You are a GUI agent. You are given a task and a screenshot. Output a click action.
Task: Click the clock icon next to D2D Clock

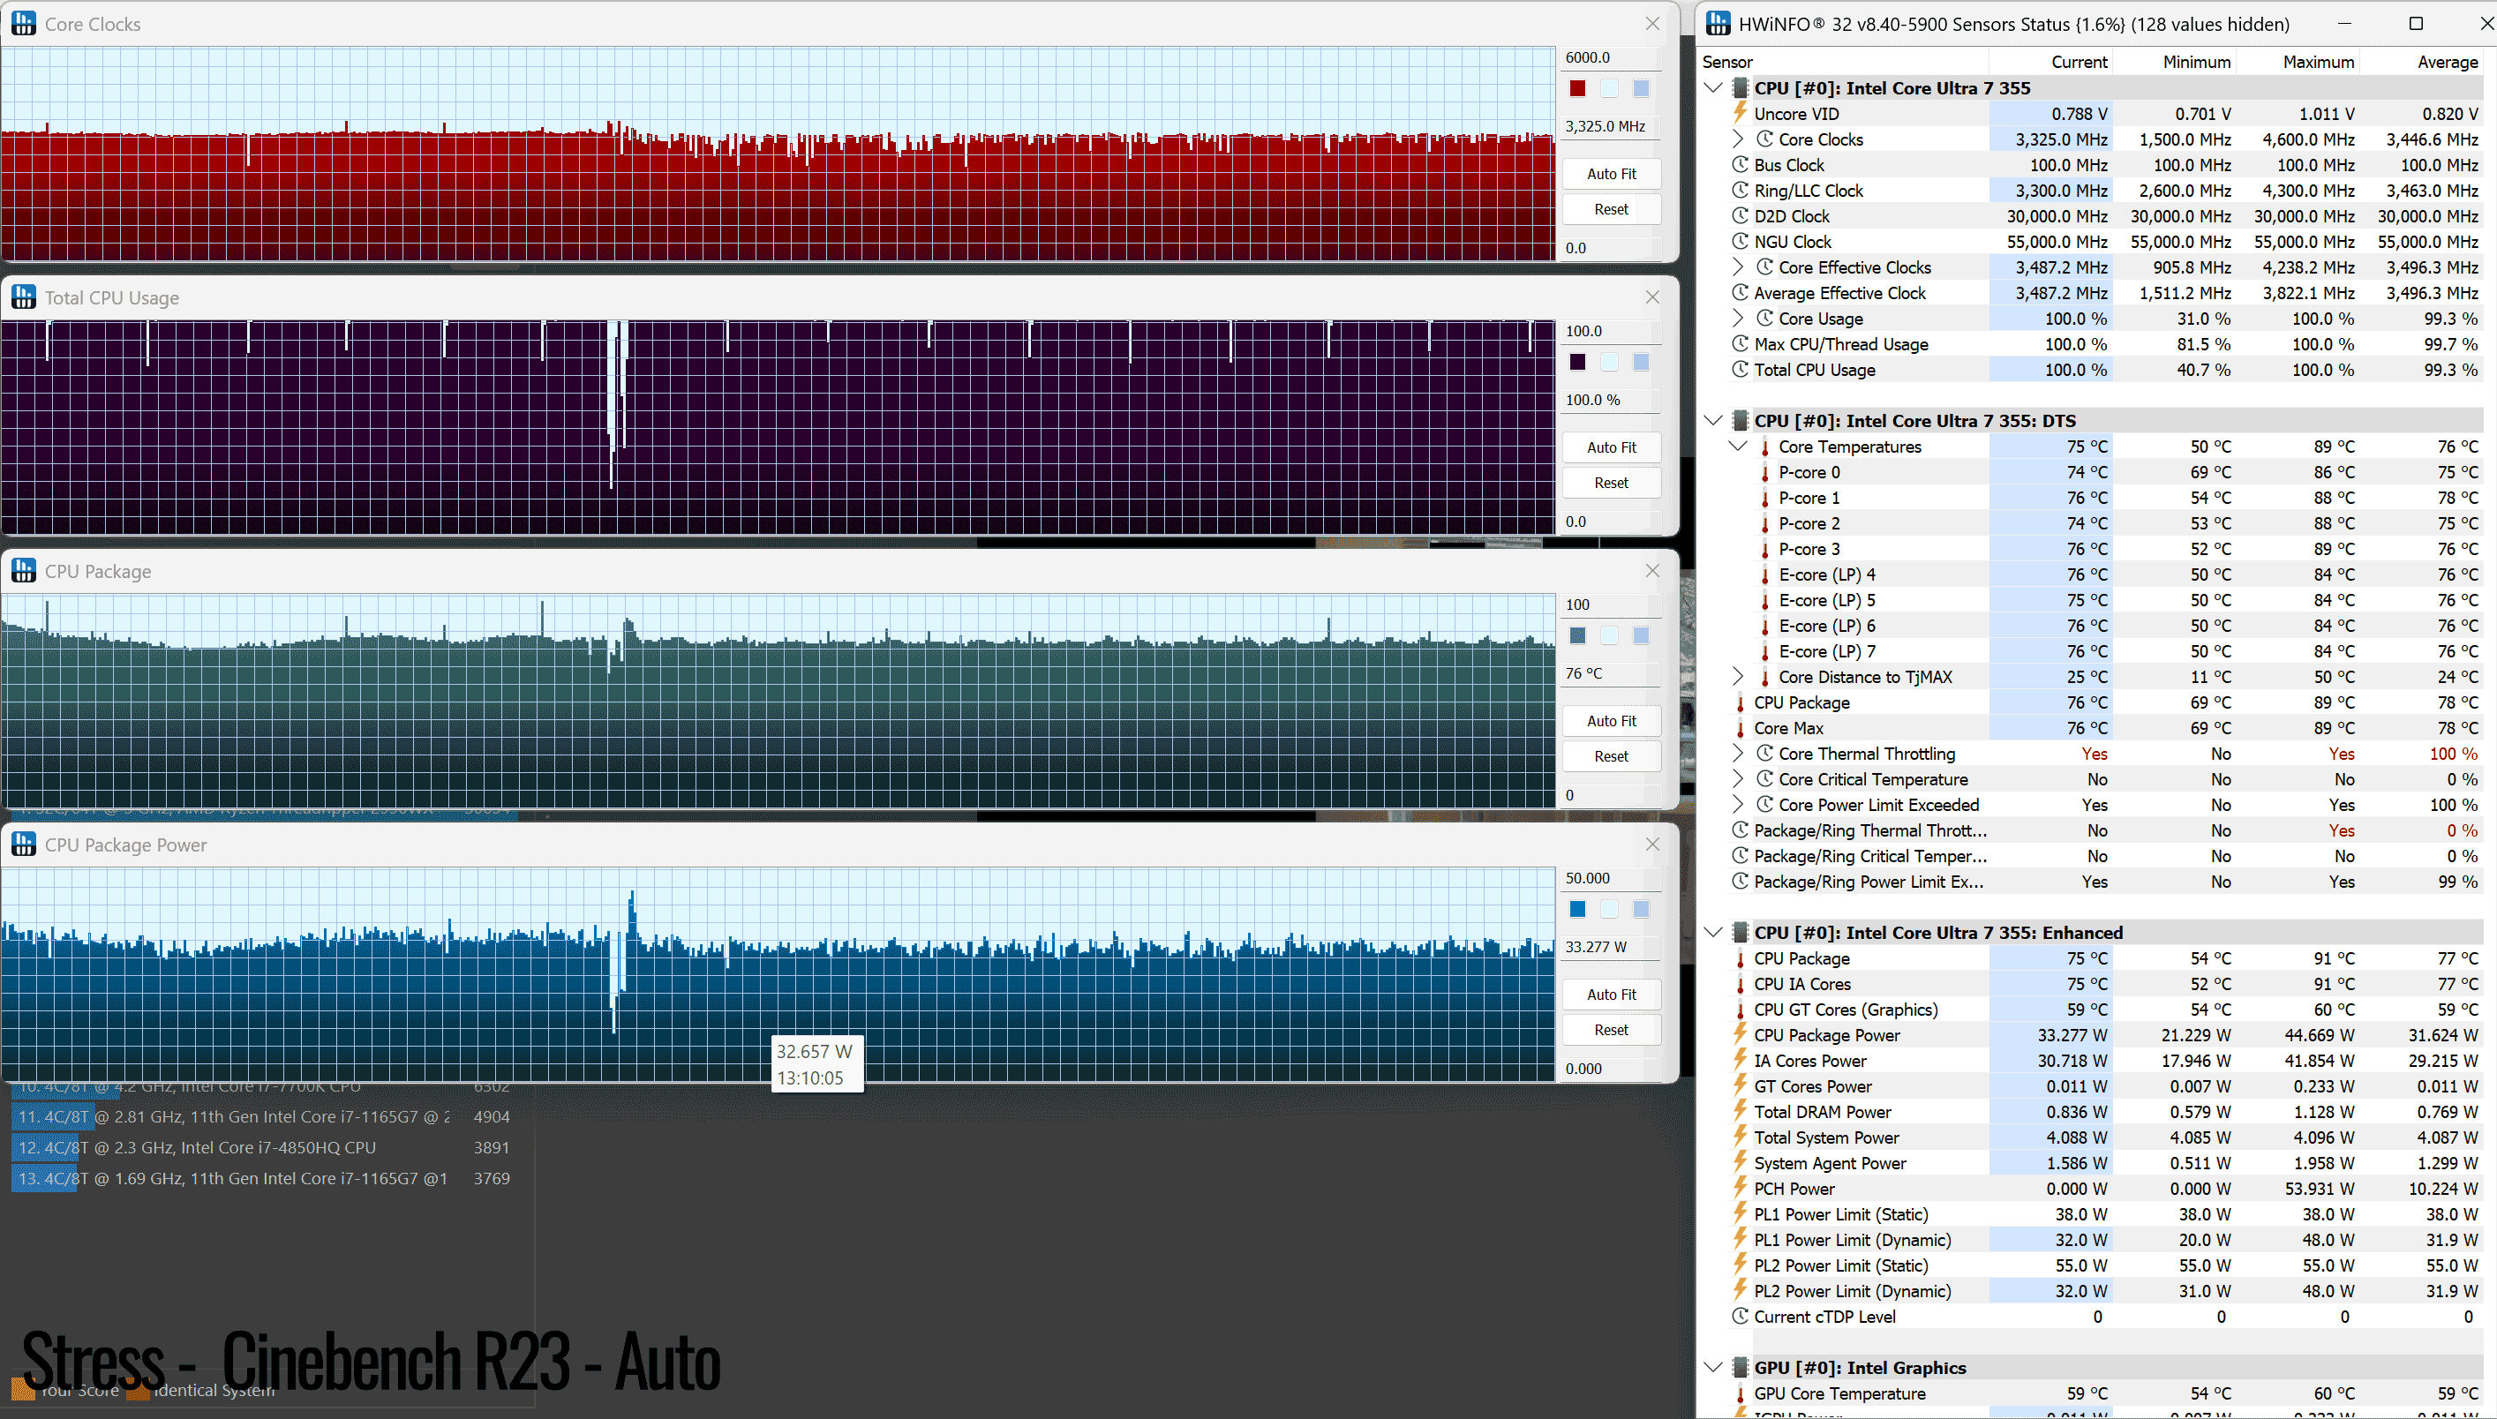1740,215
